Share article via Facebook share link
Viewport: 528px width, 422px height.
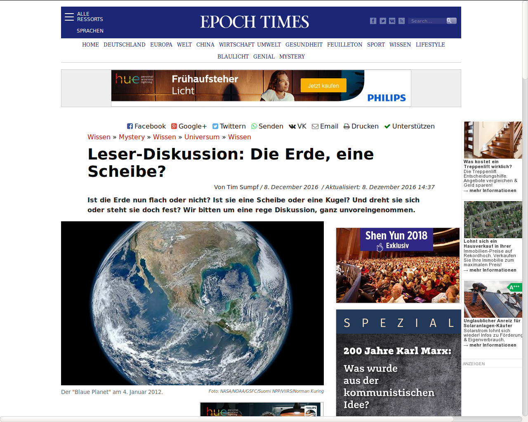click(146, 127)
